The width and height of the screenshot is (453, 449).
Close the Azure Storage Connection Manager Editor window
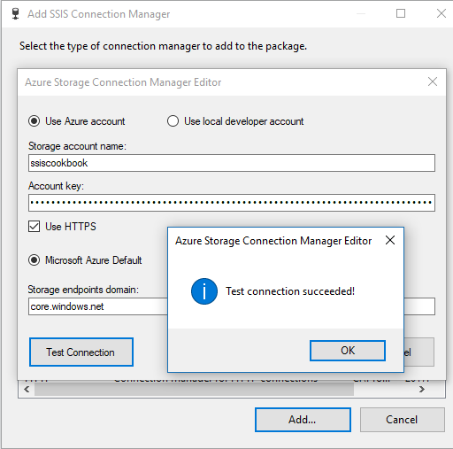point(433,81)
